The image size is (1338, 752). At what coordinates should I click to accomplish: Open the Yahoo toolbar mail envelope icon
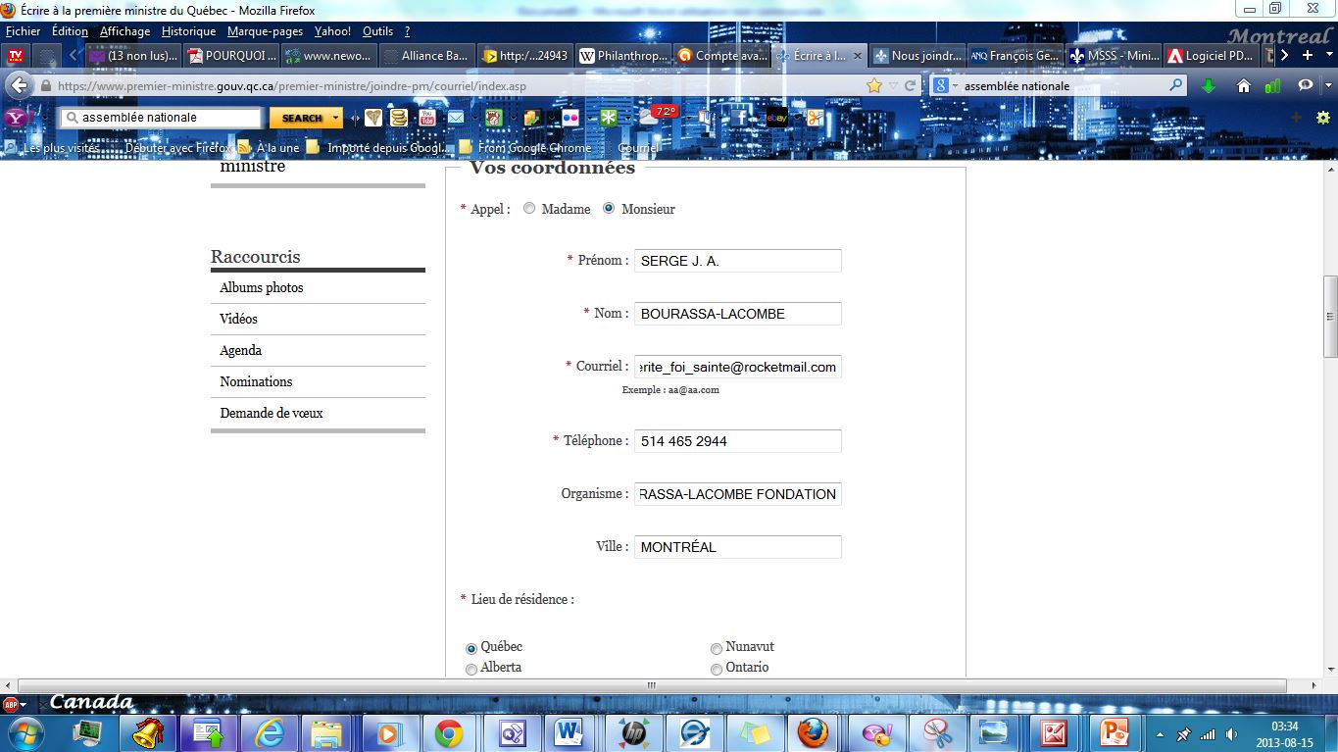[456, 118]
